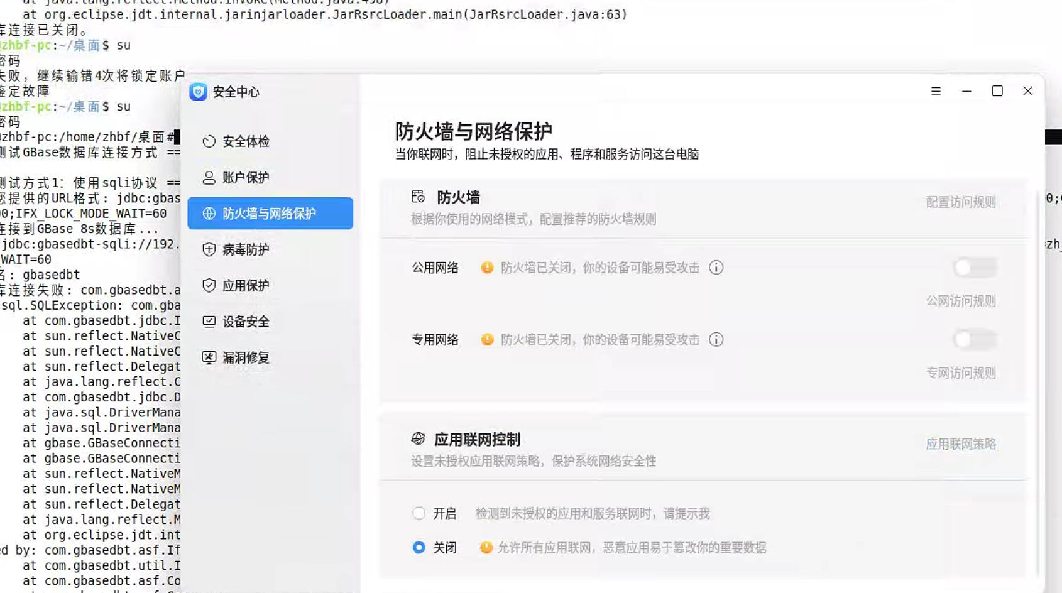Click the 专网访问规则 link
Screen dimensions: 1062x593
tap(961, 373)
